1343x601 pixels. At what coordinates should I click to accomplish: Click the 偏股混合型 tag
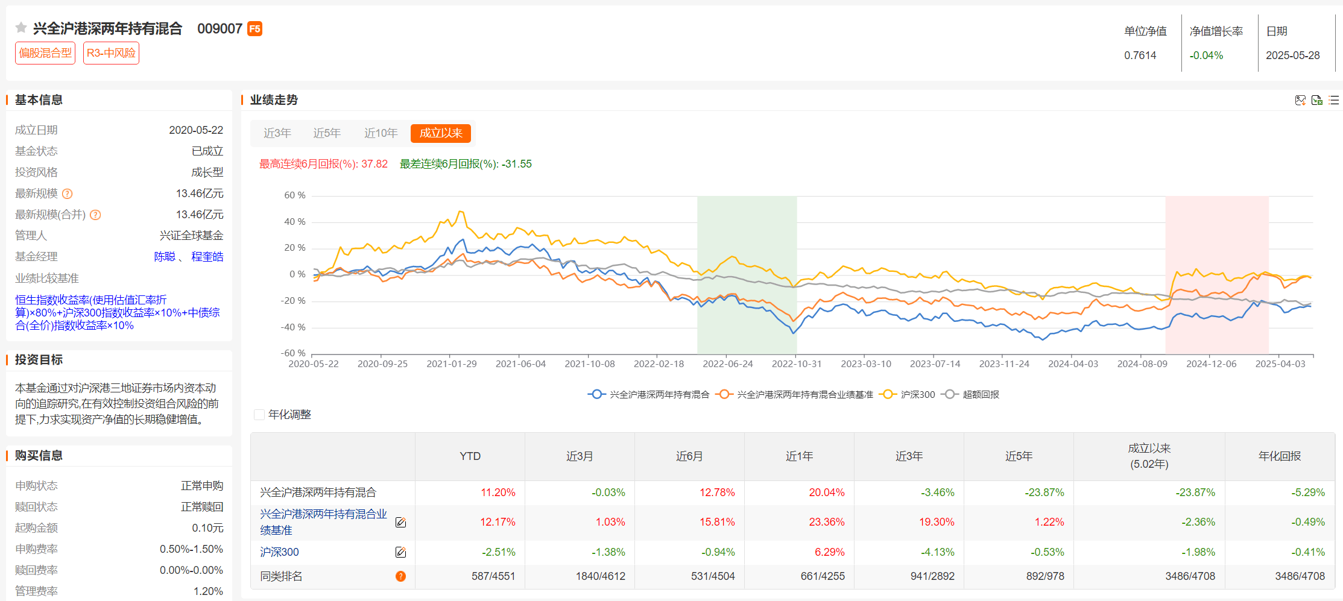(45, 53)
